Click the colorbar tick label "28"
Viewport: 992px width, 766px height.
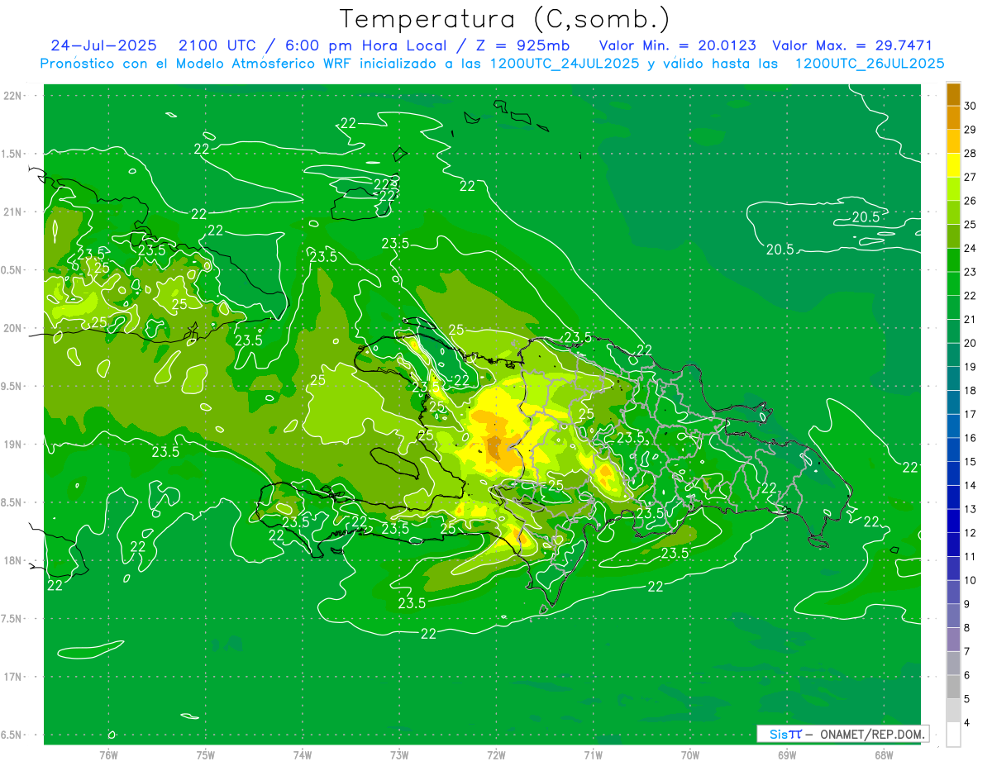click(971, 153)
